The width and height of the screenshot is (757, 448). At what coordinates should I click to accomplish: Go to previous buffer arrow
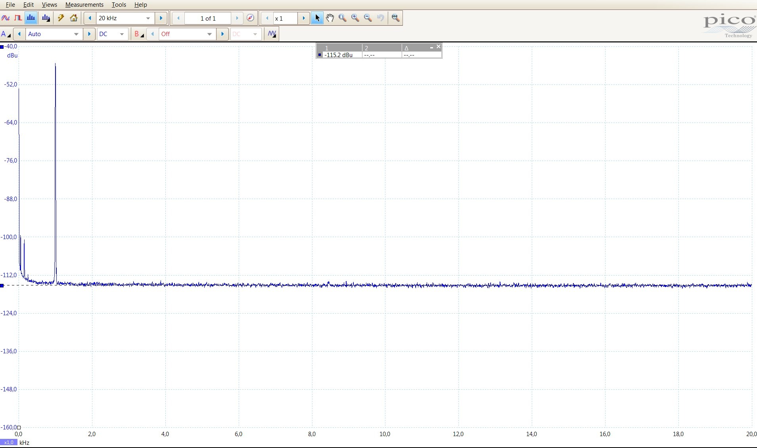178,18
